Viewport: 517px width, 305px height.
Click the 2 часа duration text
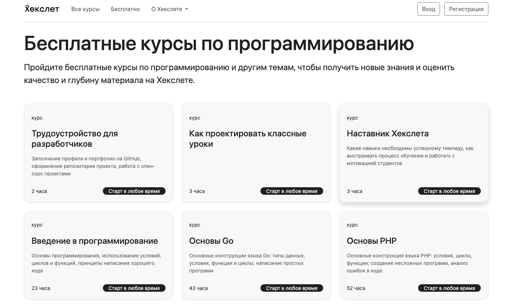click(39, 191)
